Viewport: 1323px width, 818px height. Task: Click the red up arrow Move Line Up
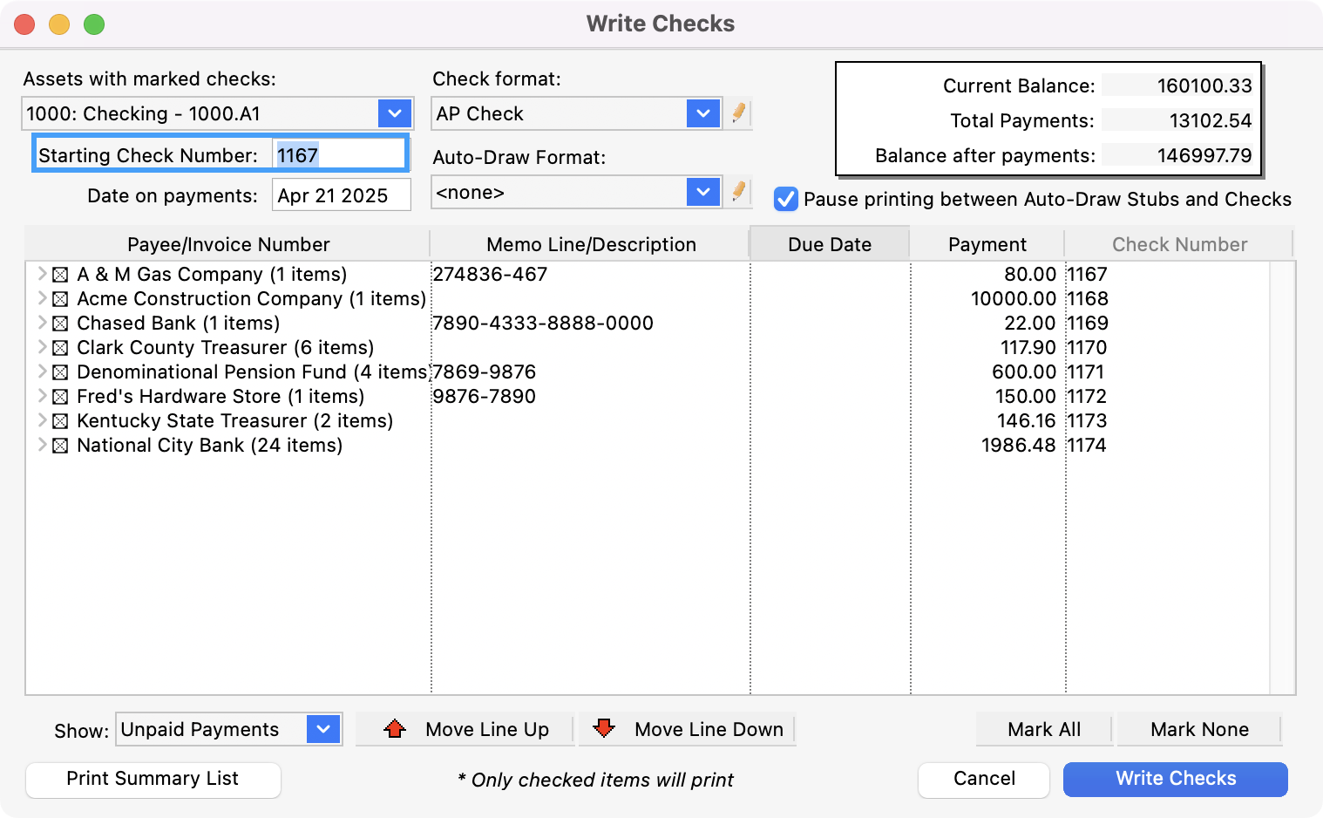click(x=395, y=729)
